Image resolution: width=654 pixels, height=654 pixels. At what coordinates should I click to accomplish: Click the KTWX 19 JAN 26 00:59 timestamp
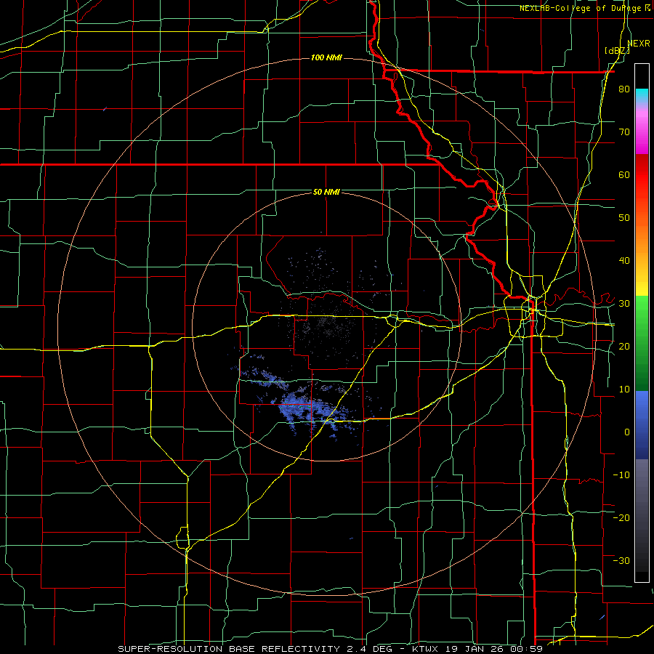point(477,649)
